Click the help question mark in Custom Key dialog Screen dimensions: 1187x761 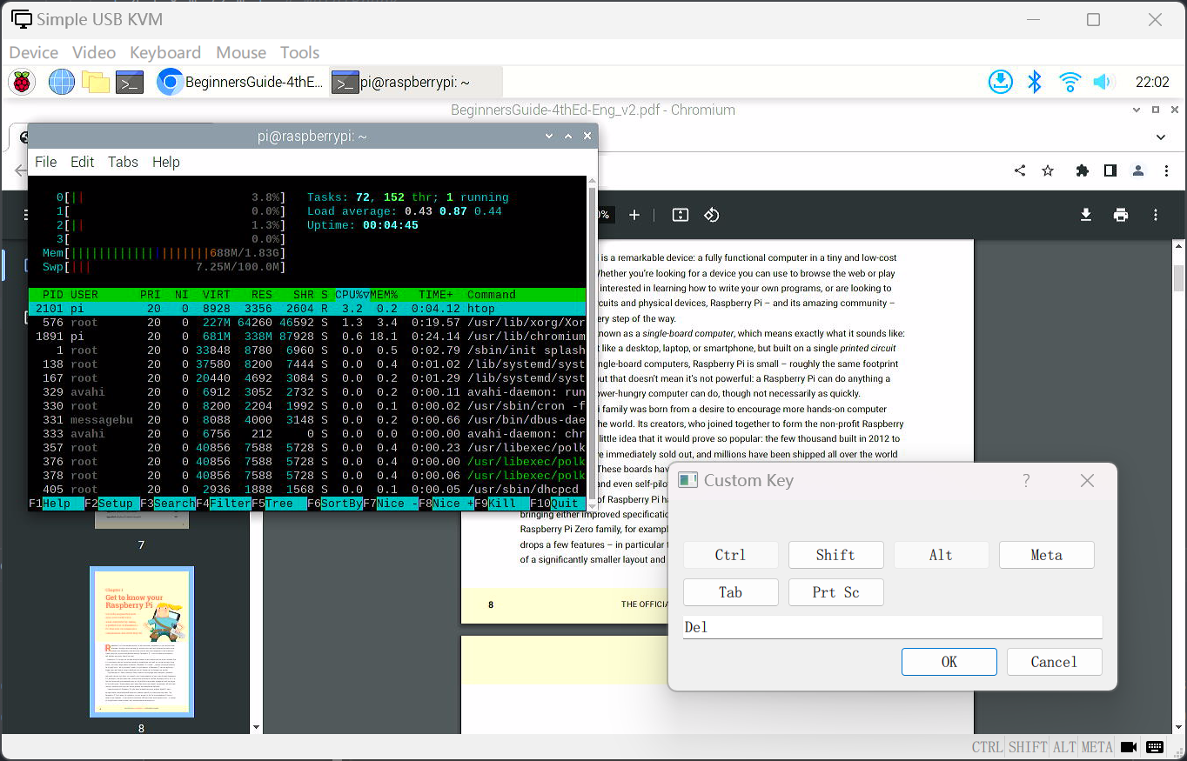coord(1026,480)
